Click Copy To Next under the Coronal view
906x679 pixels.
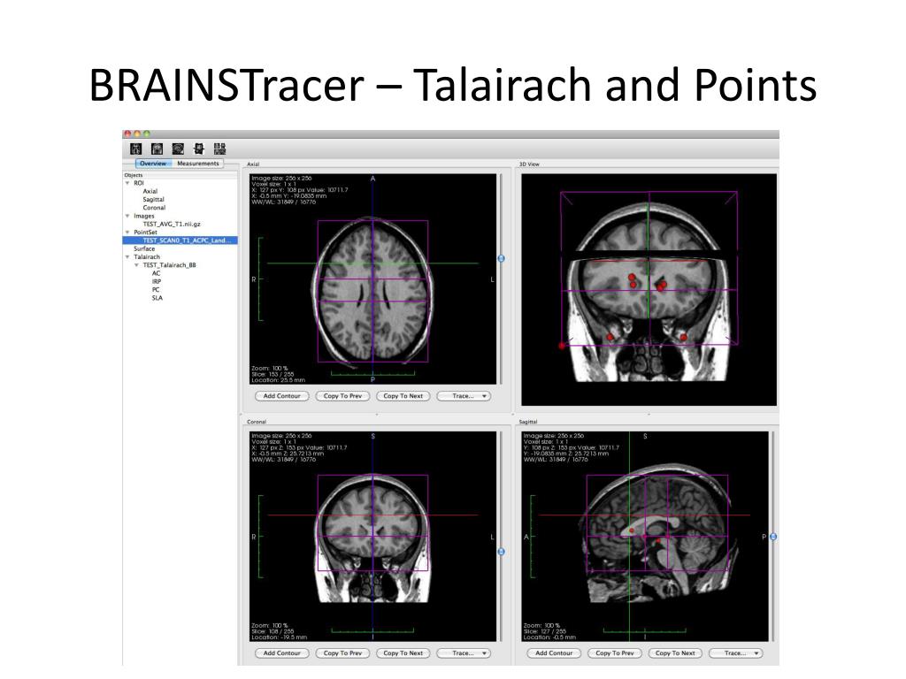(x=403, y=653)
